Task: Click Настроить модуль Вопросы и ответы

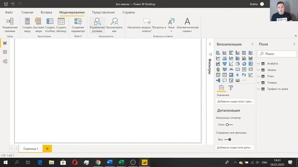Action: (147, 25)
